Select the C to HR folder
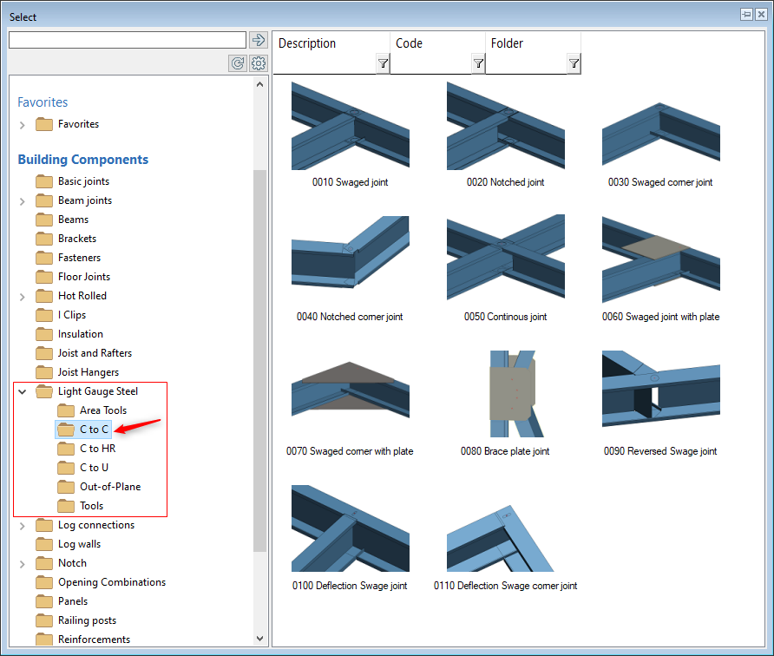 [96, 449]
